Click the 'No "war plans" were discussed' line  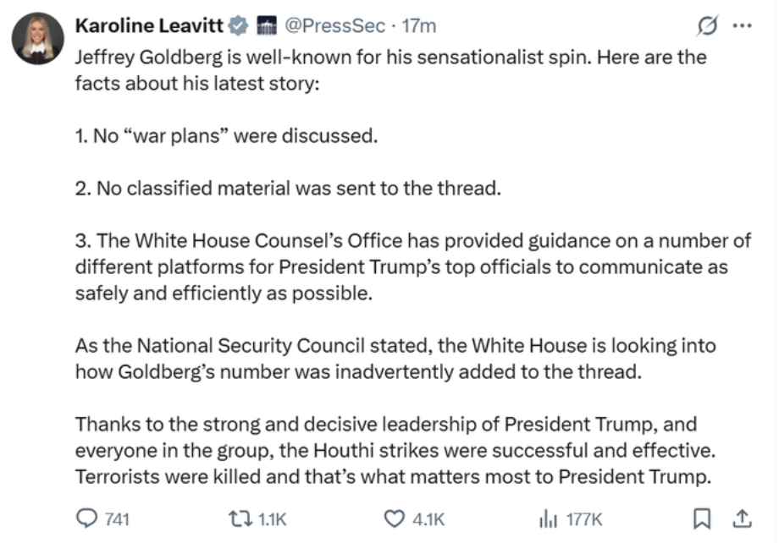coord(226,135)
